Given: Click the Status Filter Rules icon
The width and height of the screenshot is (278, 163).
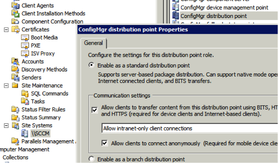Looking at the screenshot, I should click(15, 110).
